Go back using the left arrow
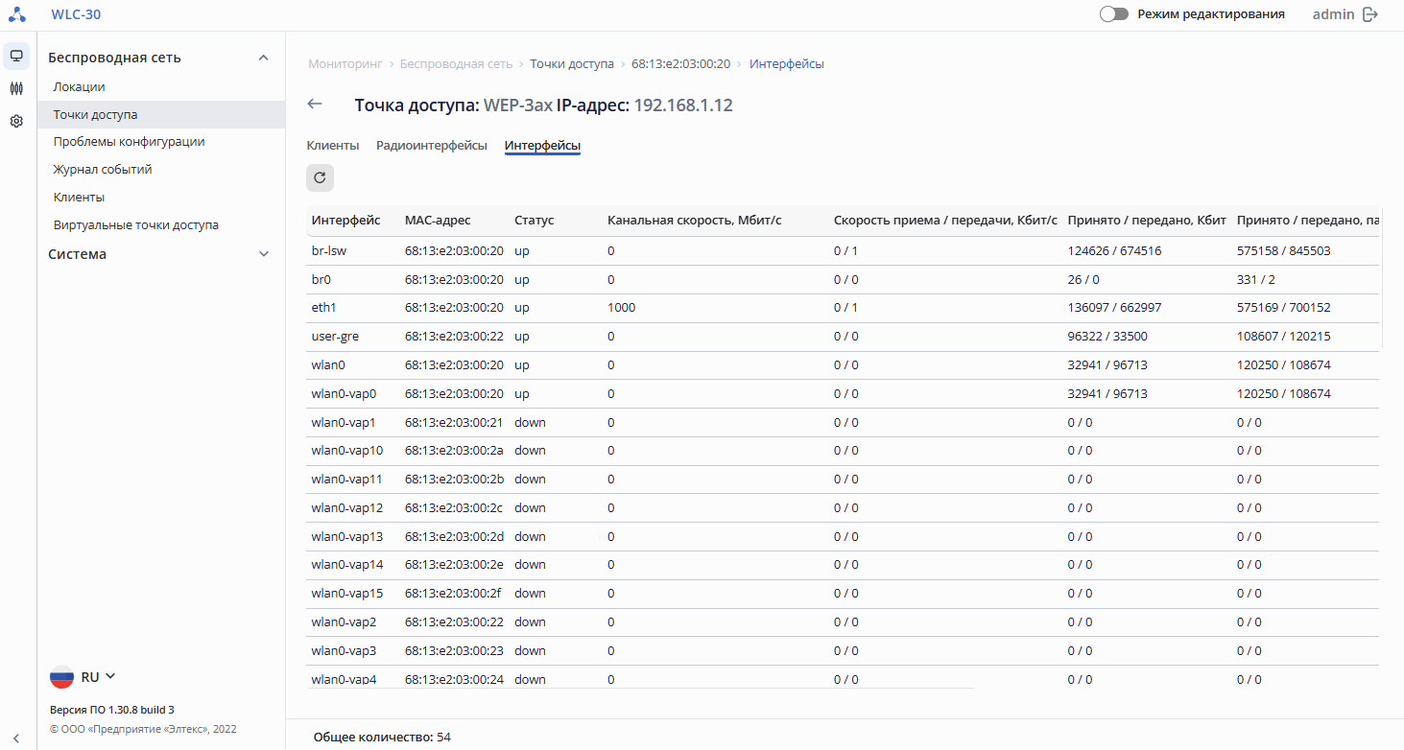Image resolution: width=1404 pixels, height=750 pixels. (x=315, y=105)
